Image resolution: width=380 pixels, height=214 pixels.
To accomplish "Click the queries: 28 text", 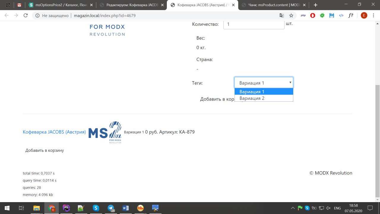I will [x=32, y=188].
